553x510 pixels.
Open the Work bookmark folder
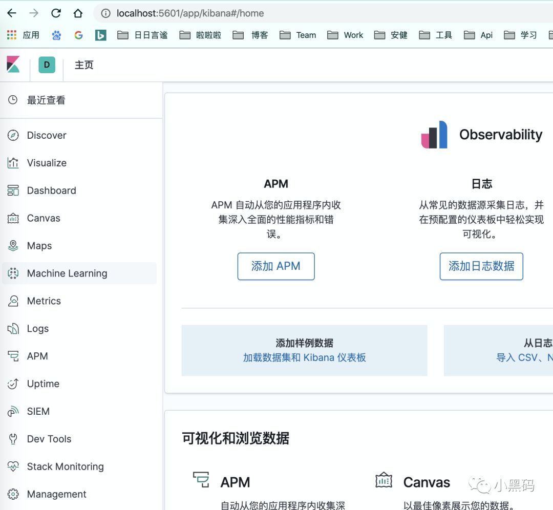[x=345, y=35]
